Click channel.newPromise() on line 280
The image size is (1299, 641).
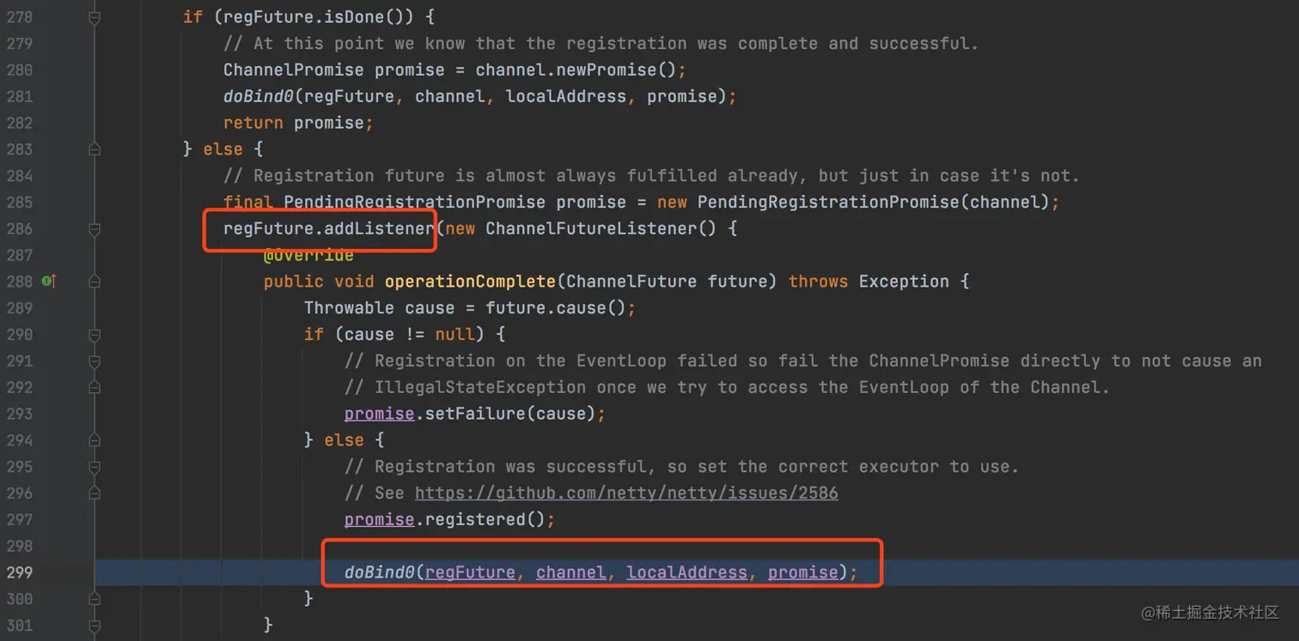576,70
